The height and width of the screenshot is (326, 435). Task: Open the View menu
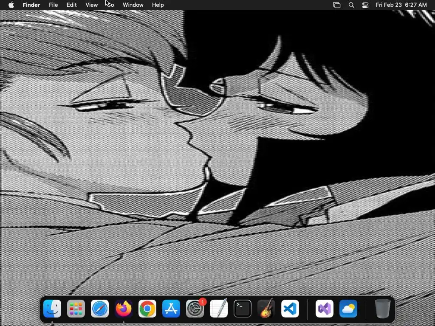pyautogui.click(x=92, y=5)
